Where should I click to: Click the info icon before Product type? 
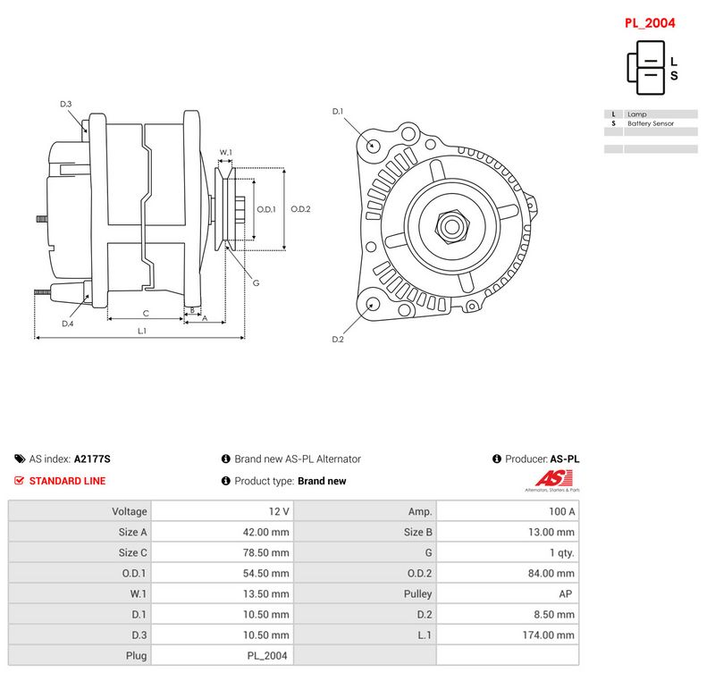(x=226, y=481)
